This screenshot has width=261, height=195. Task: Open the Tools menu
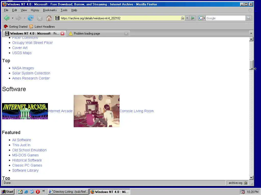tap(64, 10)
